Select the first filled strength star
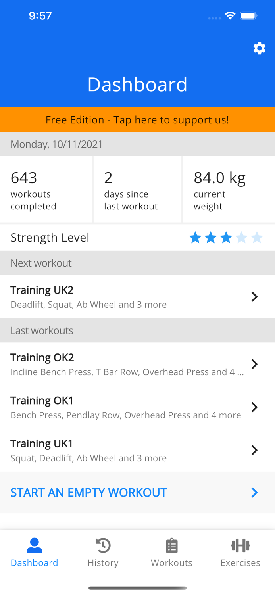Screen dimensions: 275x595 pos(195,237)
